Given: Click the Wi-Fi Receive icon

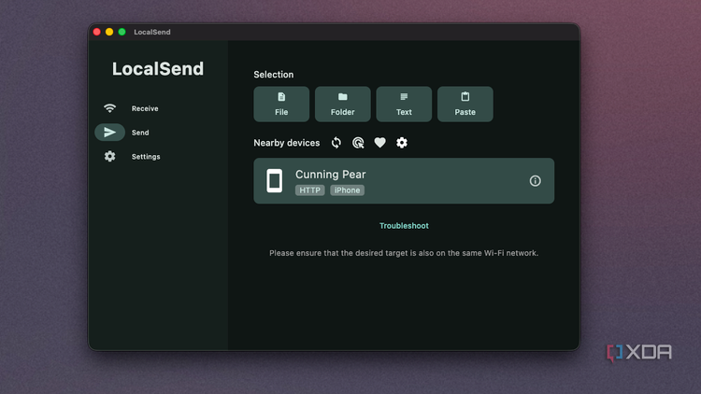Looking at the screenshot, I should click(x=110, y=108).
